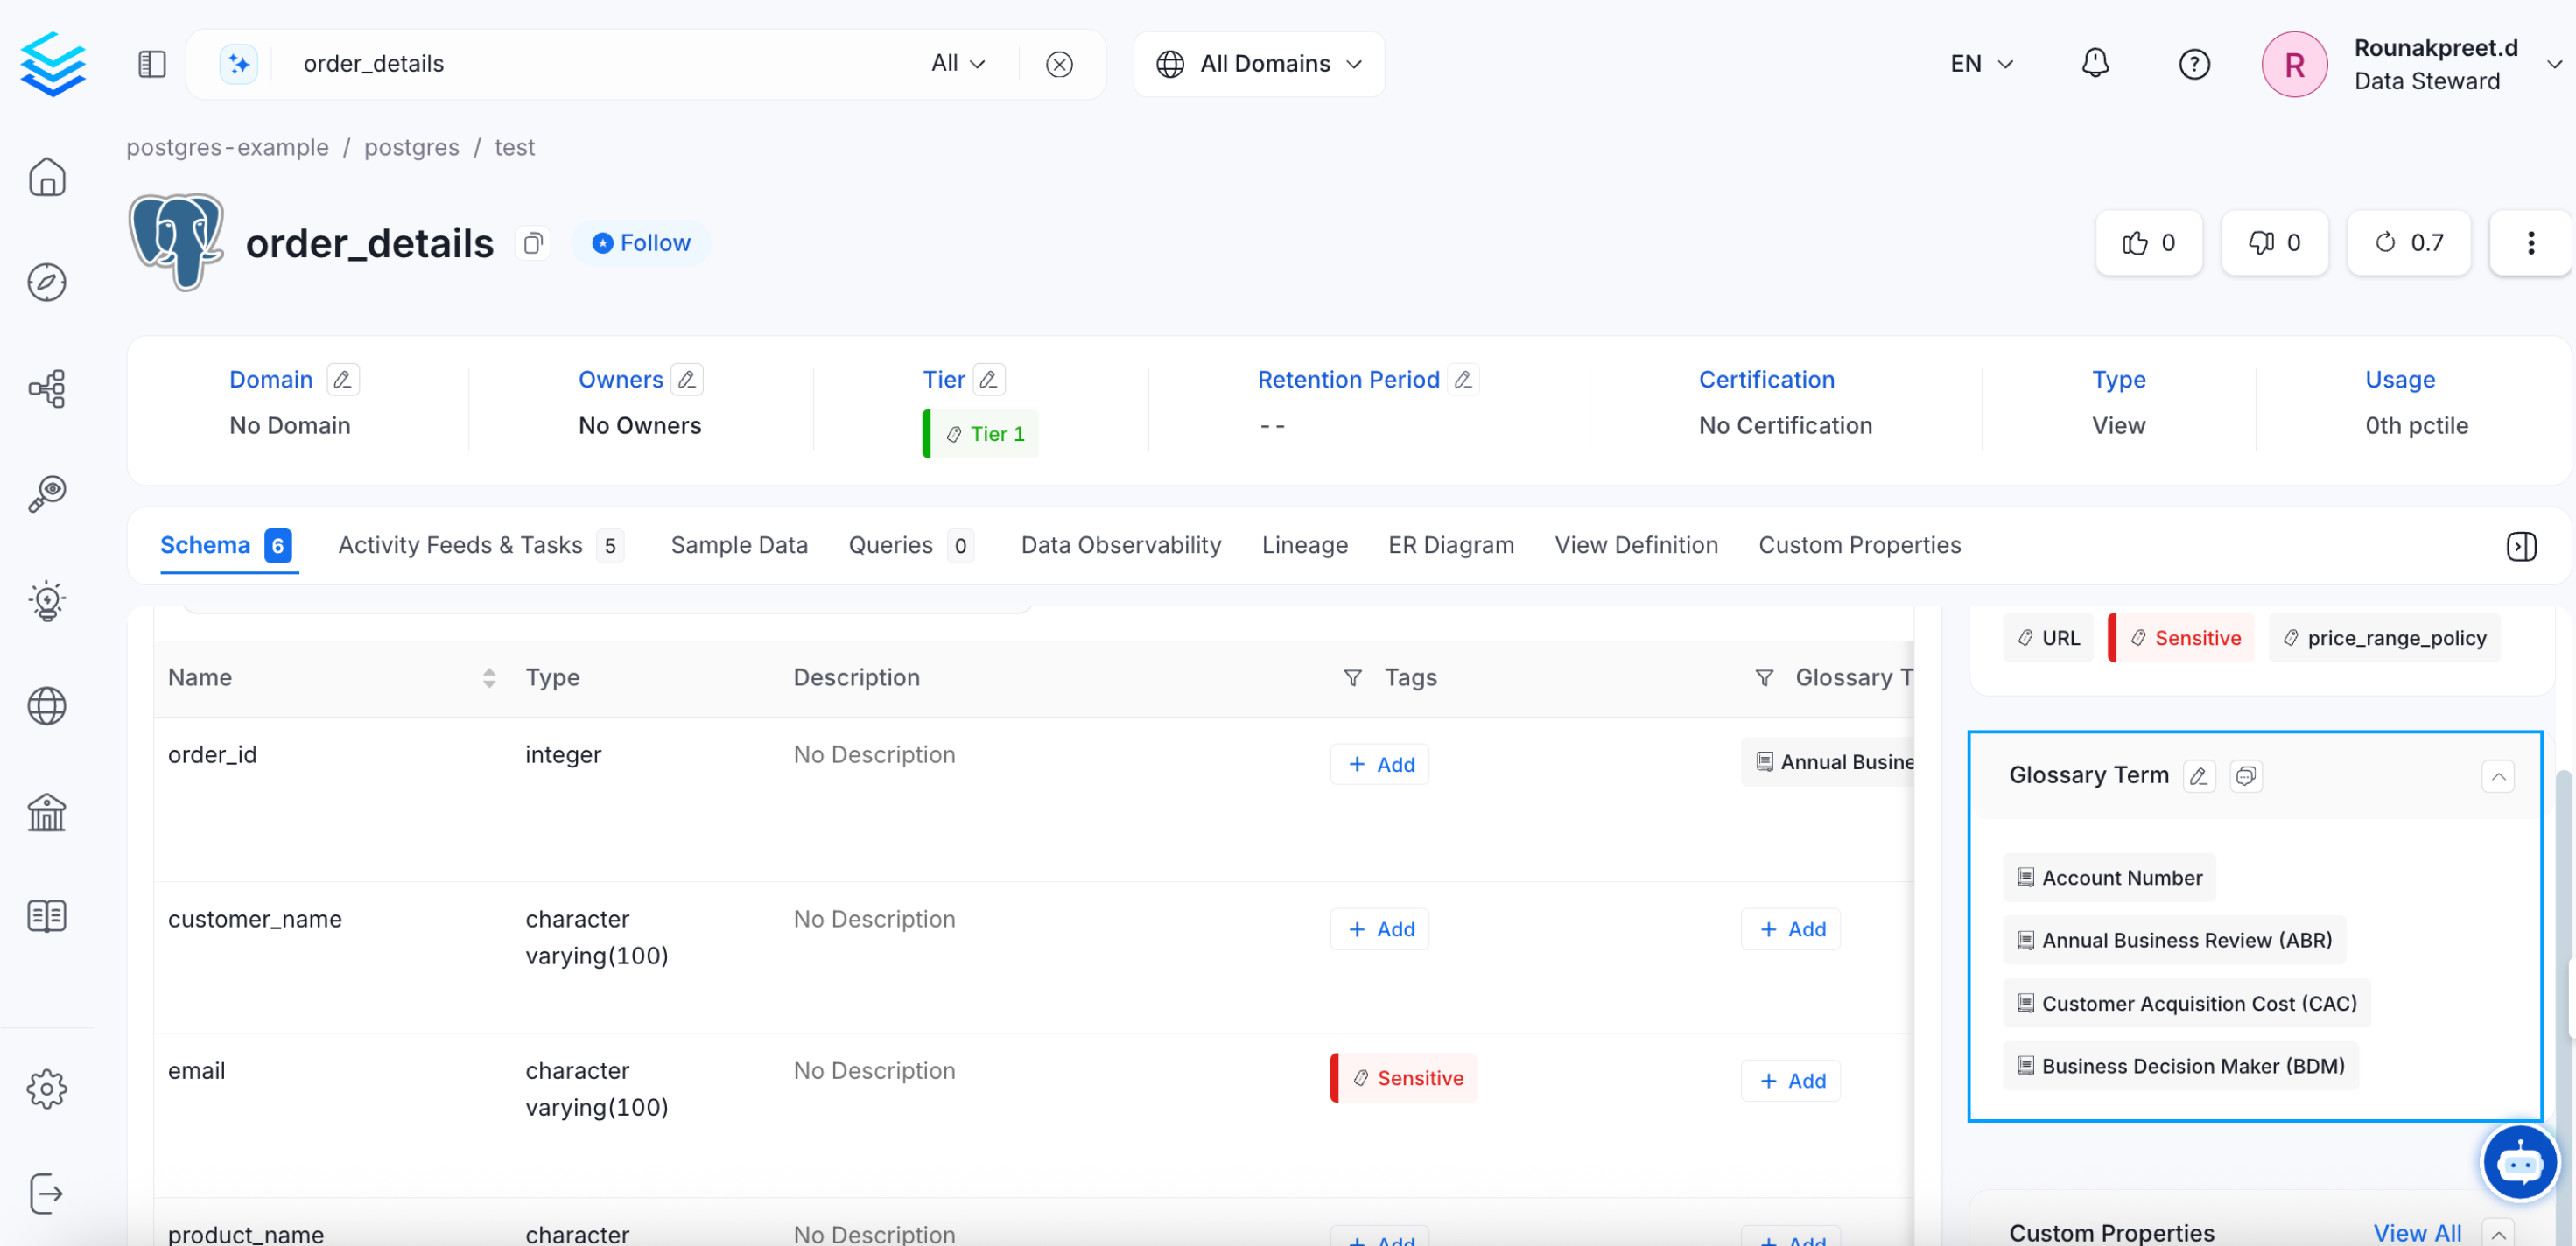2576x1246 pixels.
Task: Open the All Domains dropdown
Action: 1259,64
